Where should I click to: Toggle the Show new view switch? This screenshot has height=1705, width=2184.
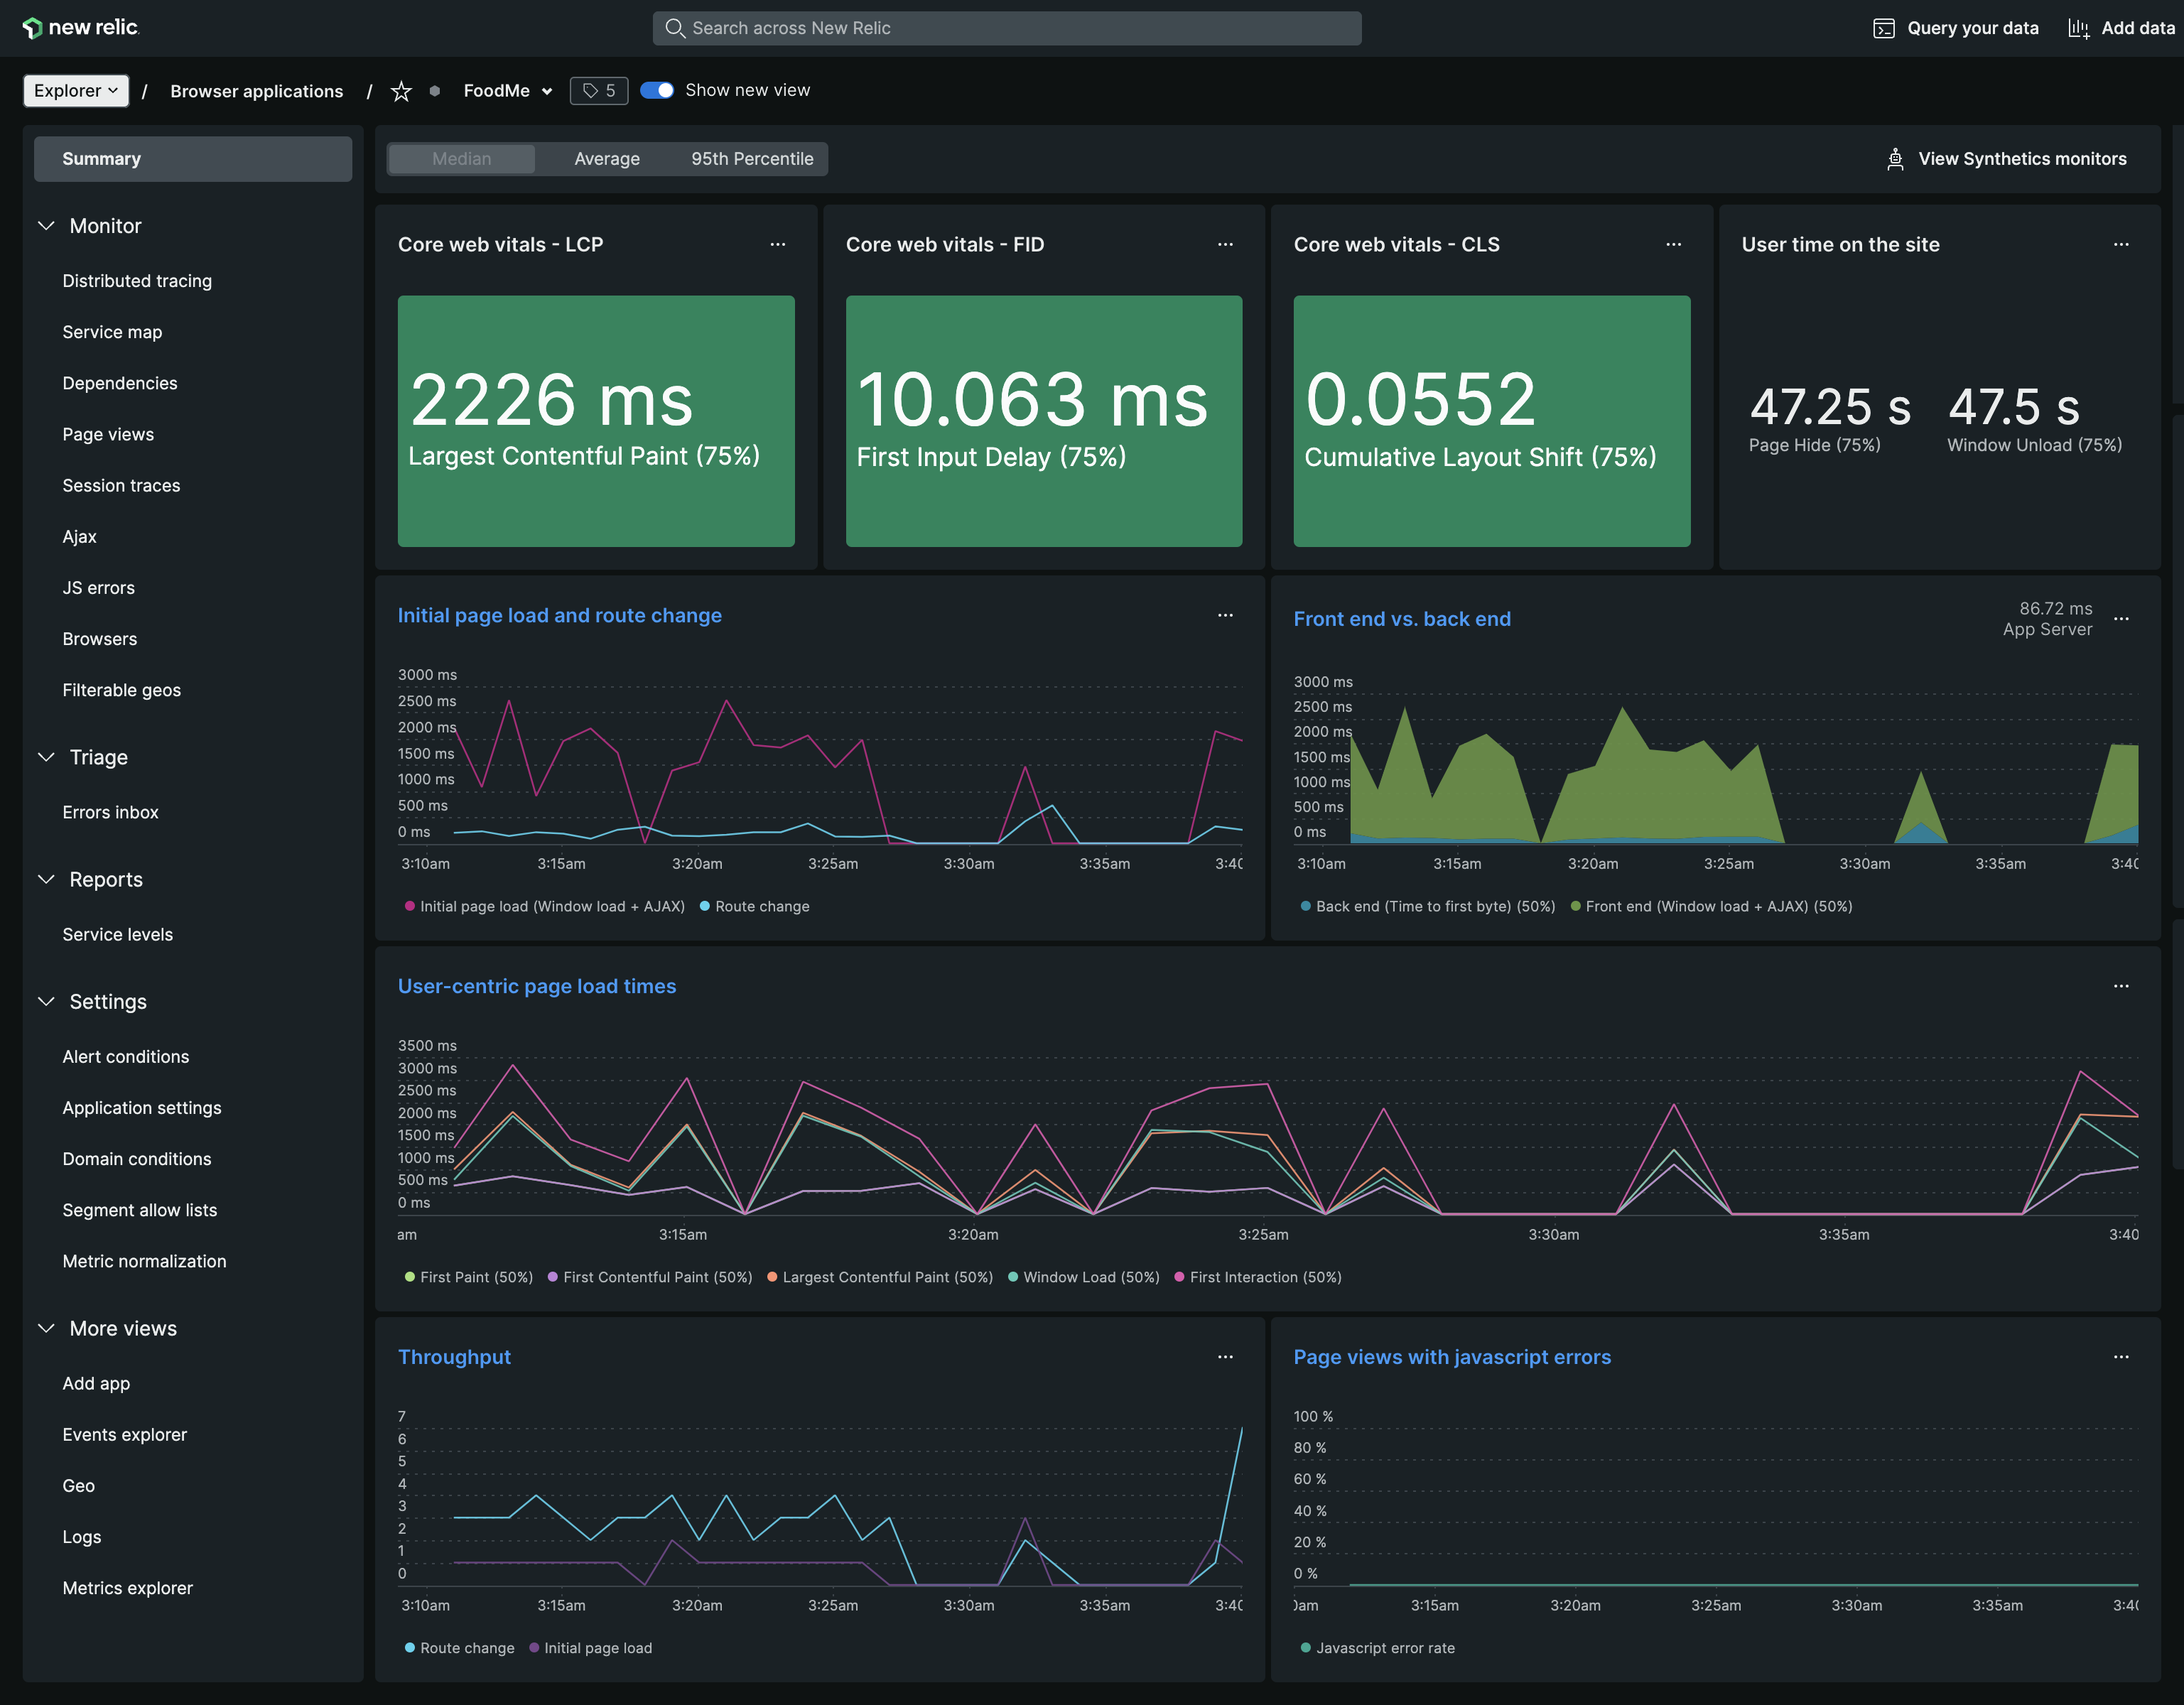tap(657, 91)
